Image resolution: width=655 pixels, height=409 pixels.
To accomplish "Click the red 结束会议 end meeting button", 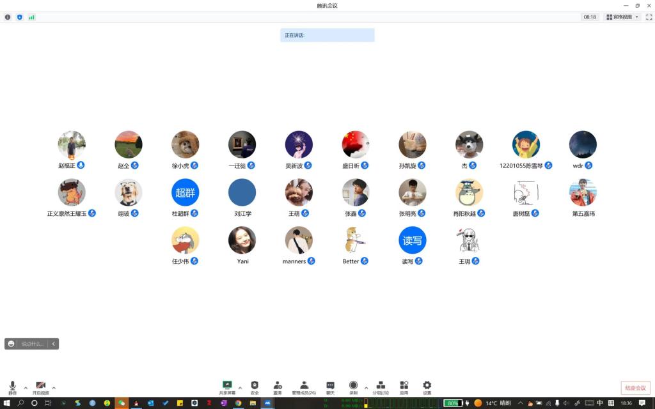I will pos(635,388).
